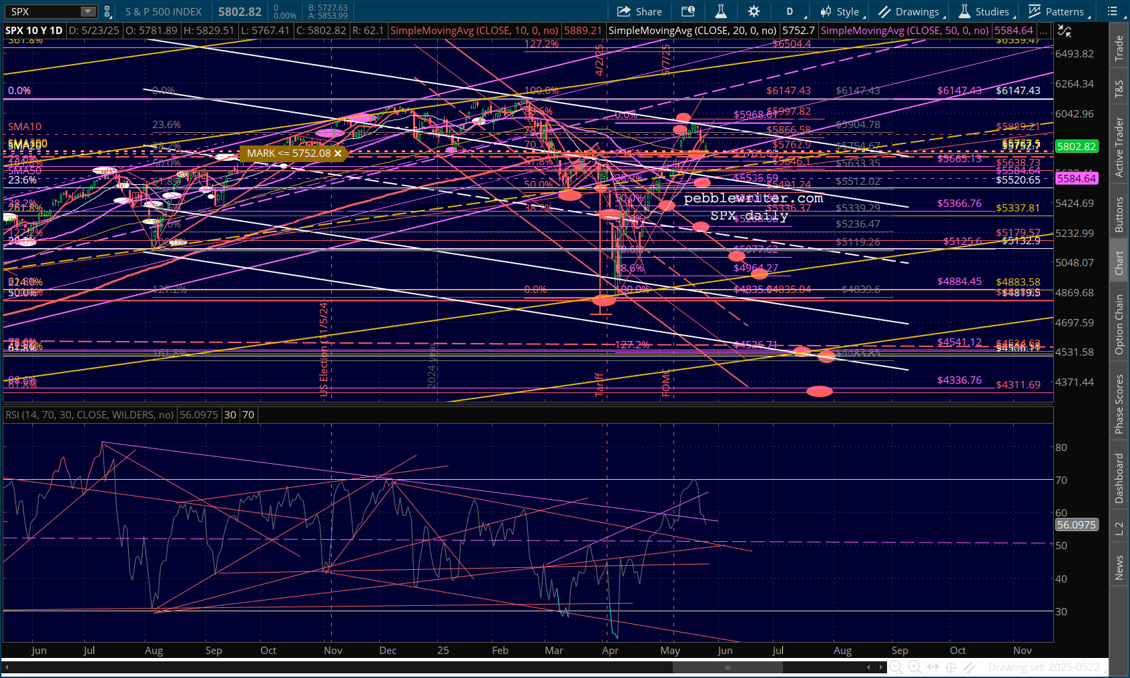Image resolution: width=1130 pixels, height=678 pixels.
Task: Expand the Style dropdown menu
Action: click(x=842, y=11)
